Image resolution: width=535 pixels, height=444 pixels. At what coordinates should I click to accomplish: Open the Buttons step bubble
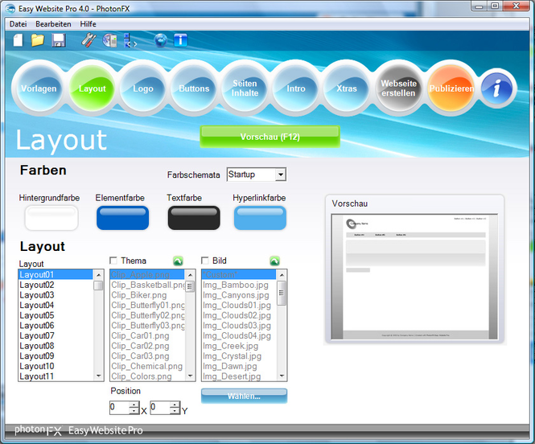pos(194,88)
